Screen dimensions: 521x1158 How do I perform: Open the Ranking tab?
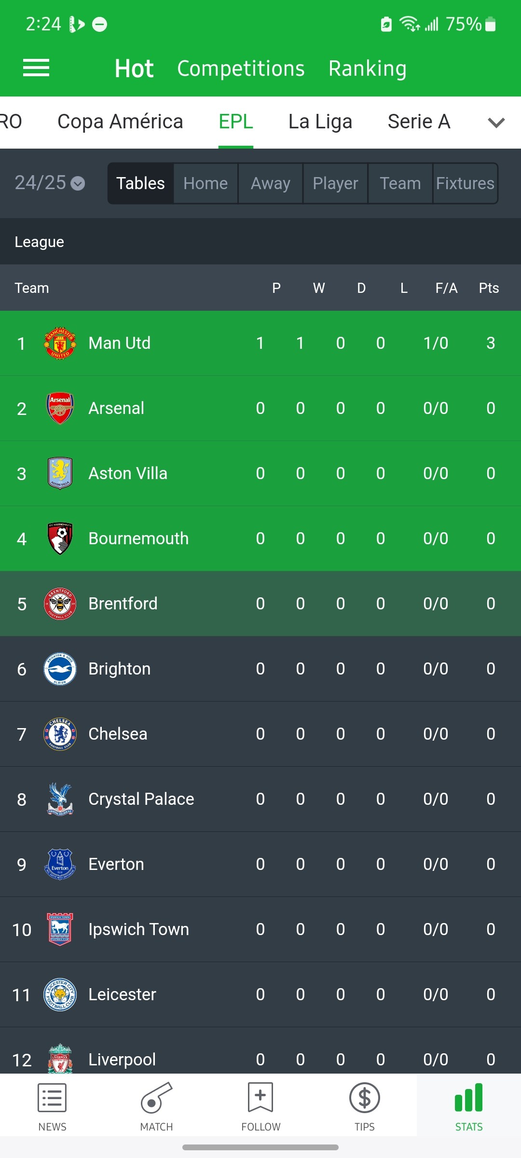click(x=368, y=69)
